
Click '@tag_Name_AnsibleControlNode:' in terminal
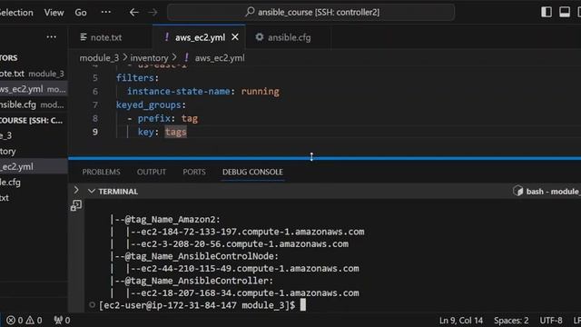pyautogui.click(x=202, y=256)
